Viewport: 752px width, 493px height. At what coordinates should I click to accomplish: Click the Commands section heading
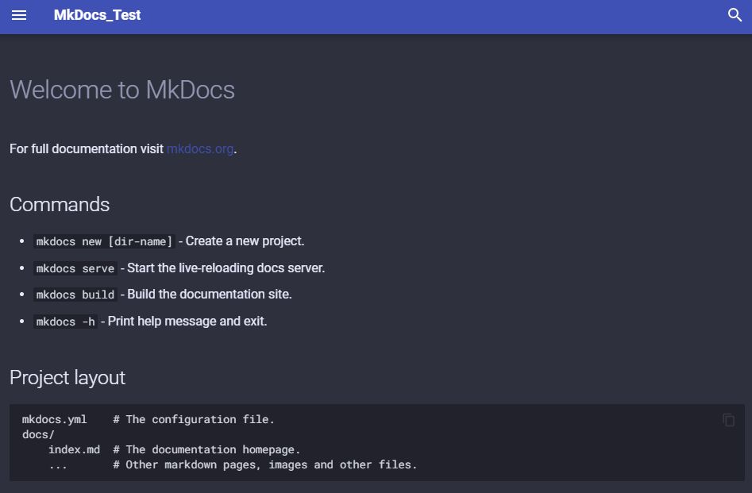(59, 205)
